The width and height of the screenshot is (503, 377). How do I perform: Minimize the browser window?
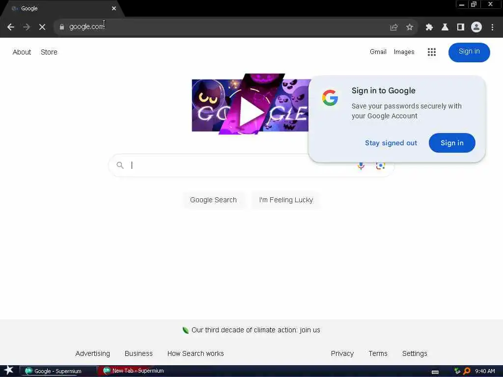462,4
